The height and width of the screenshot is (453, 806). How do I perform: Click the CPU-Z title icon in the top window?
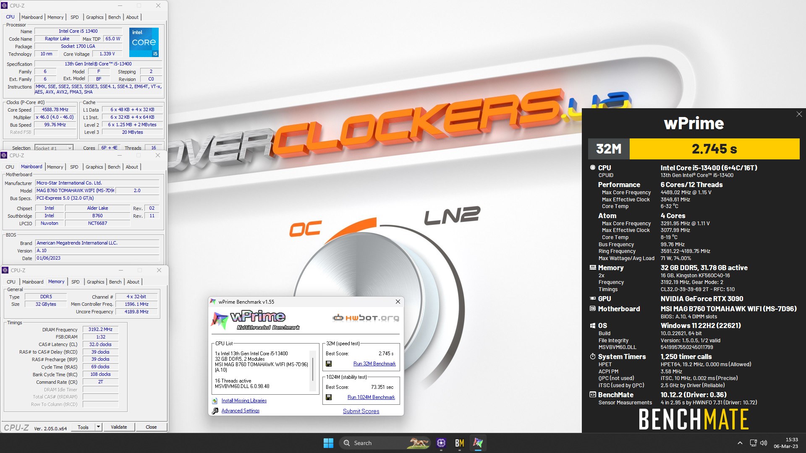(x=4, y=5)
